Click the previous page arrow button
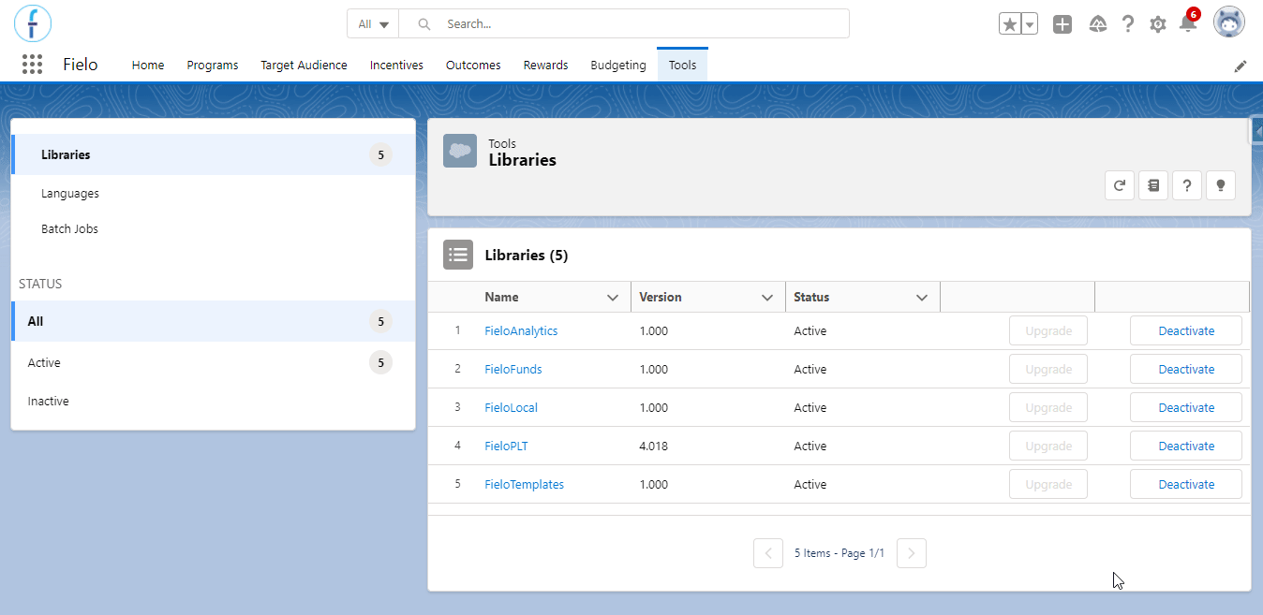Screen dimensions: 1263x615 pyautogui.click(x=768, y=553)
